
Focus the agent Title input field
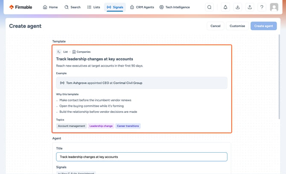click(x=142, y=157)
